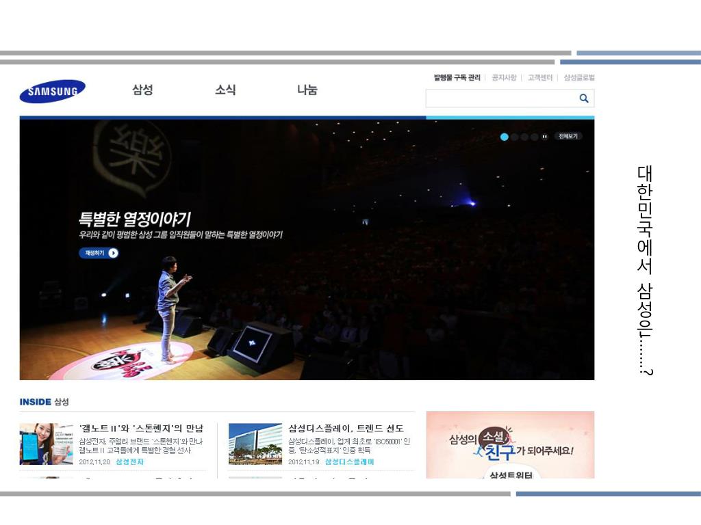Click the date 2012.11.20

pos(94,461)
